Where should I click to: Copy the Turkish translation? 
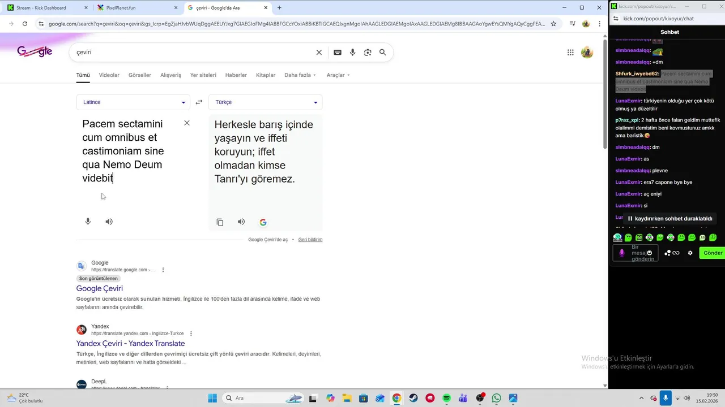pyautogui.click(x=220, y=222)
